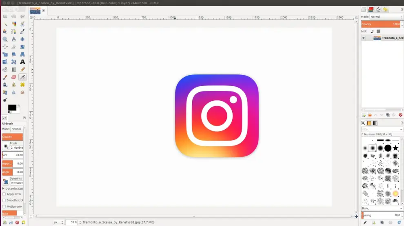The height and width of the screenshot is (226, 404).
Task: Select the star-shaped brush in the Brushes panel
Action: point(395,148)
